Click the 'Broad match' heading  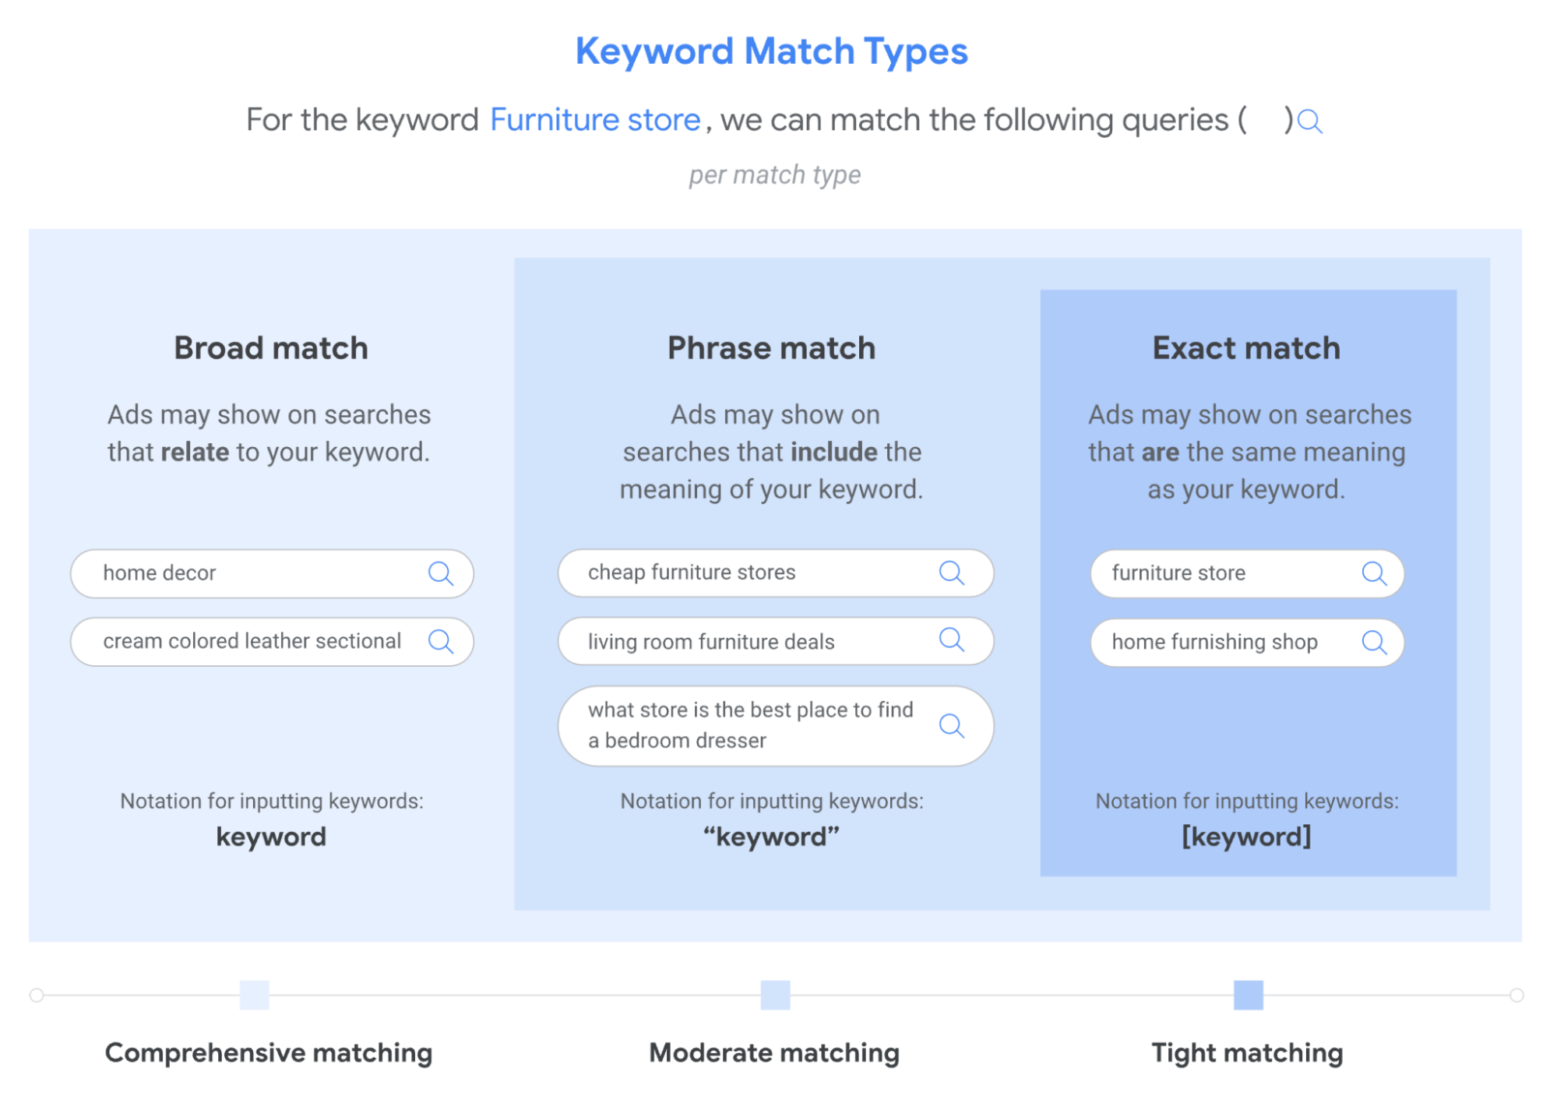click(271, 348)
